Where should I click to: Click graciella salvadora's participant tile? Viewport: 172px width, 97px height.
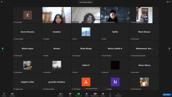tap(57, 82)
